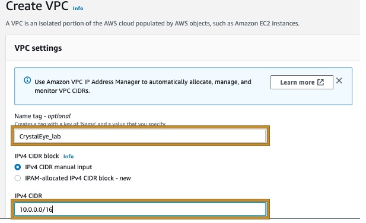Click the Learn more button
Viewport: 366px width, 223px height.
pyautogui.click(x=302, y=82)
